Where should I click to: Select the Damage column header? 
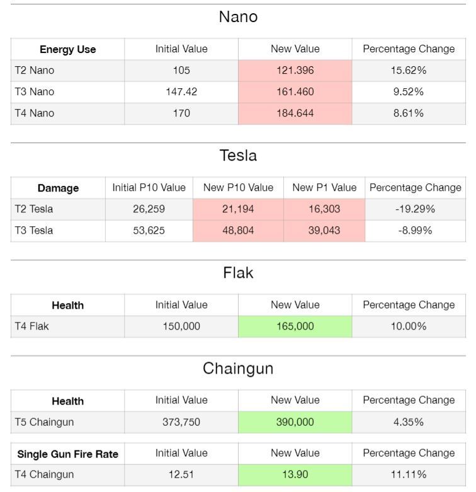58,188
